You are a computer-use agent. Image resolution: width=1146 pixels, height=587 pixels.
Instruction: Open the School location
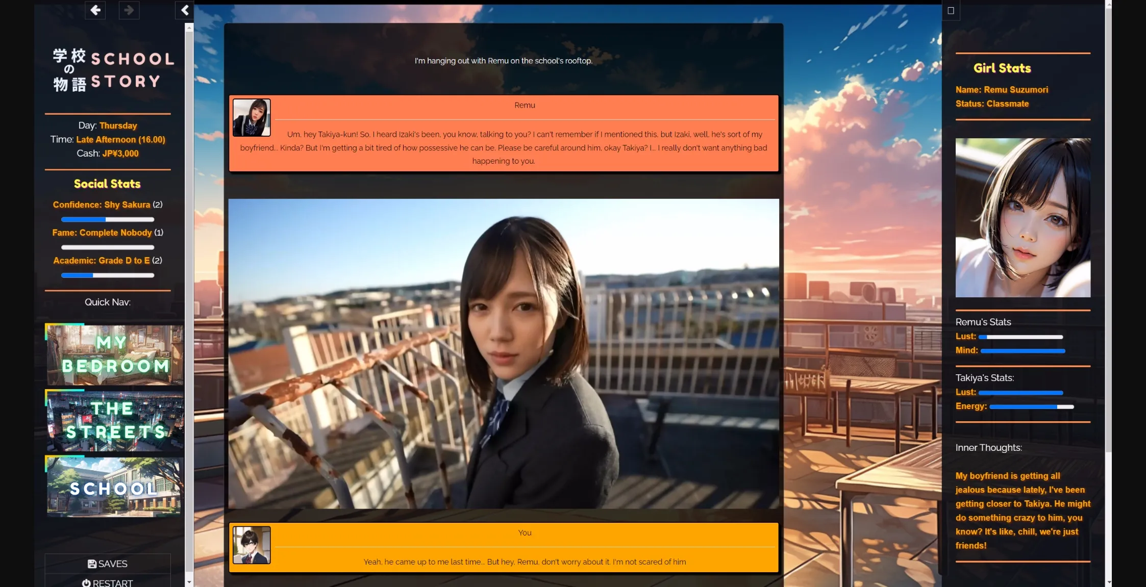113,487
